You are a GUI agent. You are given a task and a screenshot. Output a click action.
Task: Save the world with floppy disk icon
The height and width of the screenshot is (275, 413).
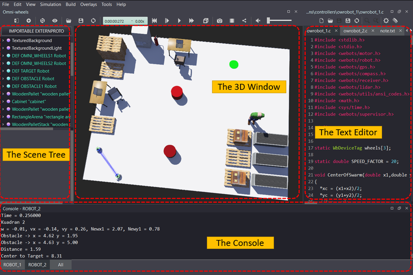[81, 20]
